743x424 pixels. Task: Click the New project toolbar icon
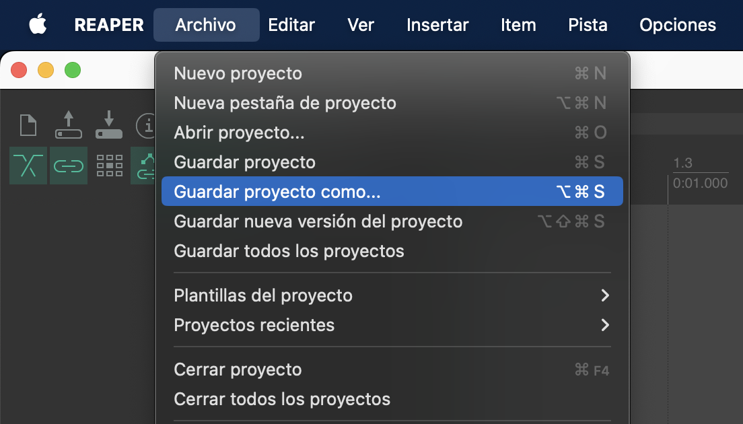click(28, 125)
